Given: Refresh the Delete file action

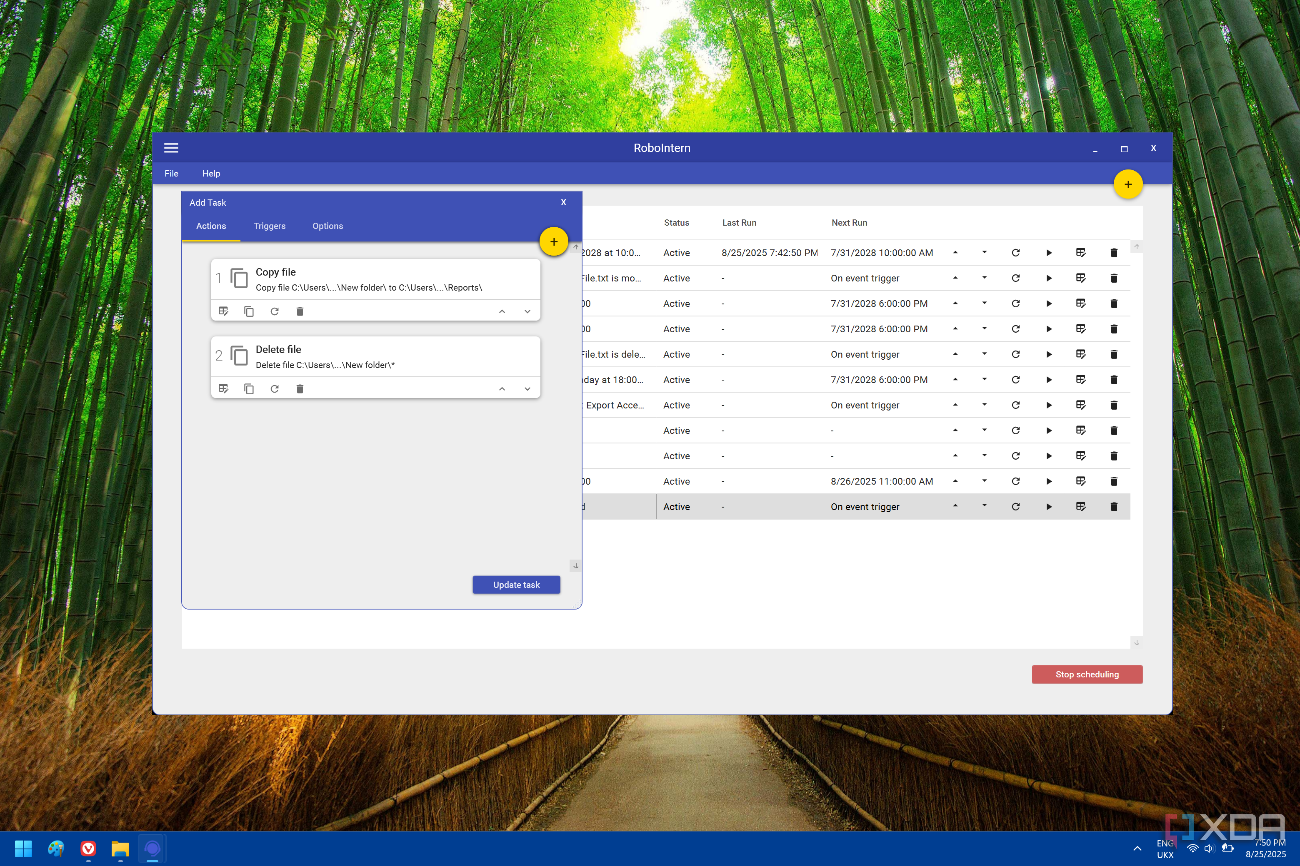Looking at the screenshot, I should point(274,389).
